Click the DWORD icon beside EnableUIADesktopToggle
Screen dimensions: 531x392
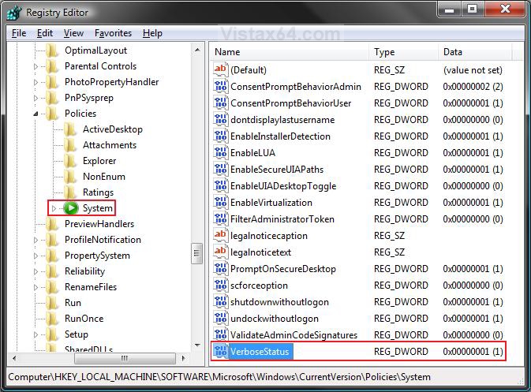coord(220,186)
